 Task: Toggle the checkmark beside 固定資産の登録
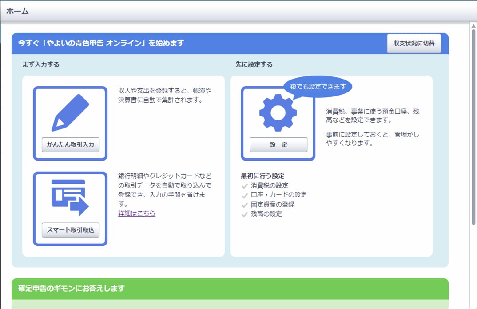pos(244,205)
